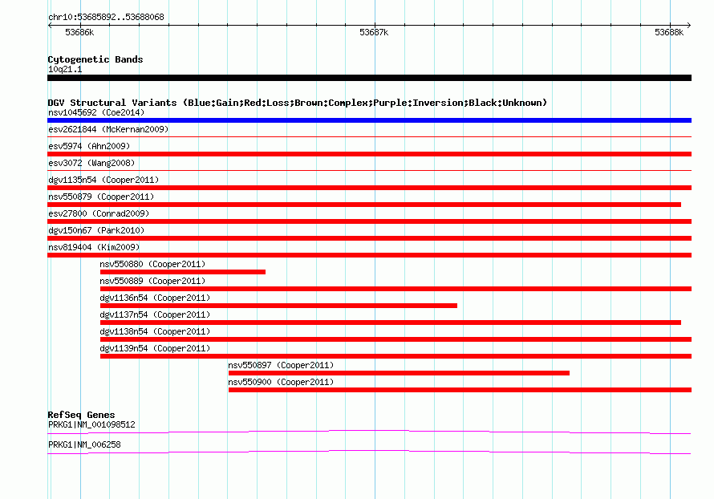The image size is (714, 499).
Task: Open dgv1139n54 (Cooper2011) label
Action: 155,348
